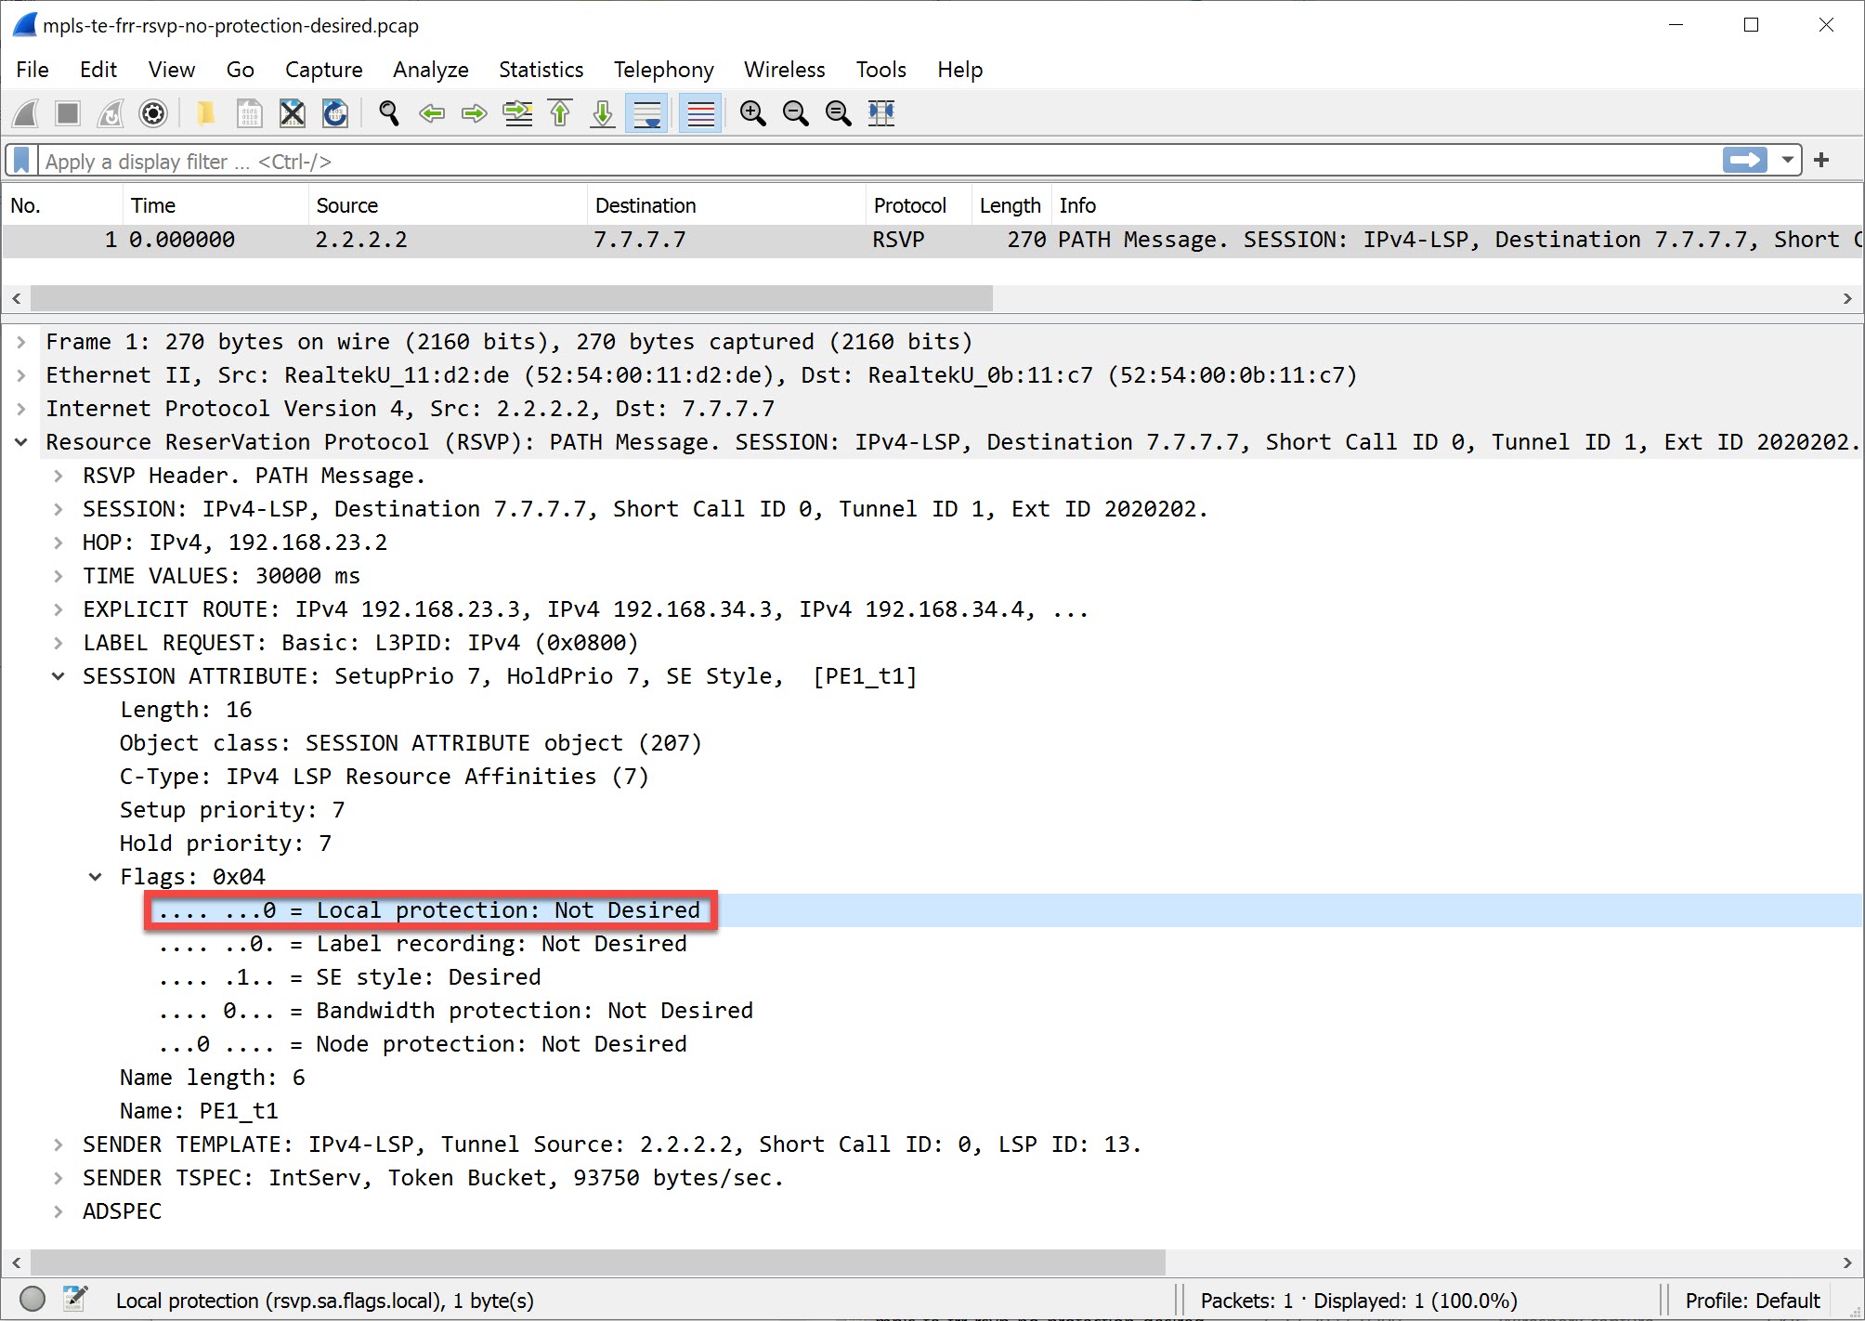The image size is (1865, 1321).
Task: Add a display filter button plus icon
Action: [1821, 160]
